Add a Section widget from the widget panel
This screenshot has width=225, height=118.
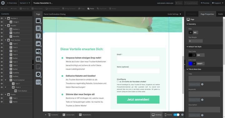tap(38, 21)
